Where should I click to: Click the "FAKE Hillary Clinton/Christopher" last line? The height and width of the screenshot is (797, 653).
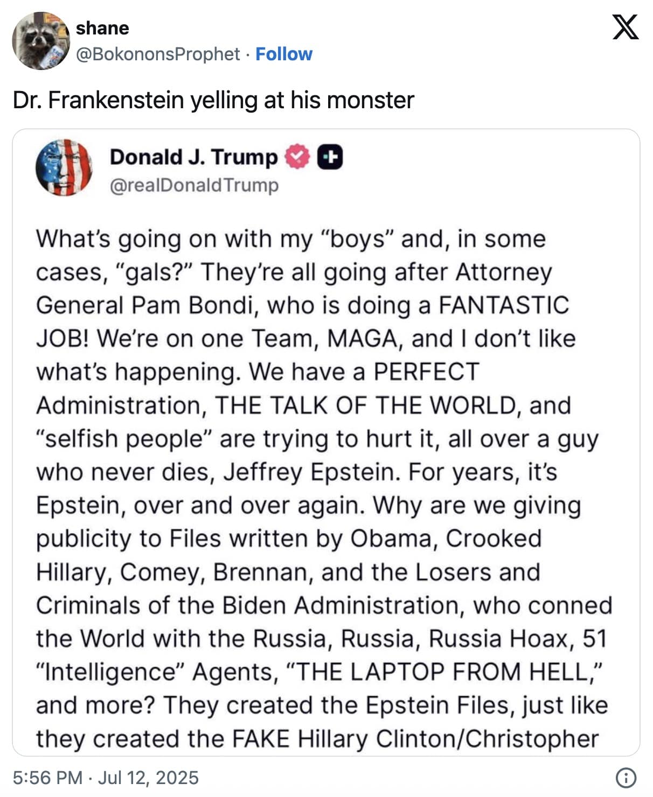tap(415, 739)
